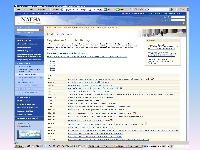Open Regulatory Information in the sidebar
The image size is (200, 150).
[x=29, y=60]
